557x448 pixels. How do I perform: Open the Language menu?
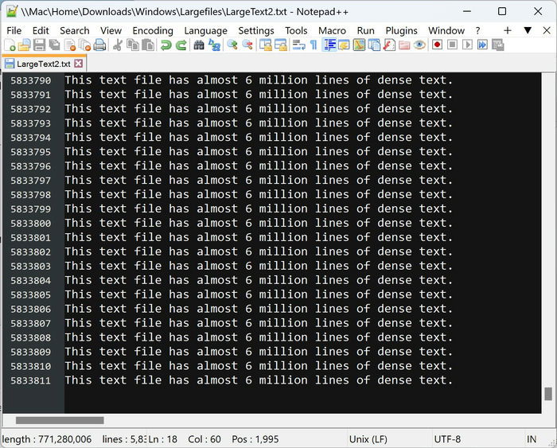205,30
